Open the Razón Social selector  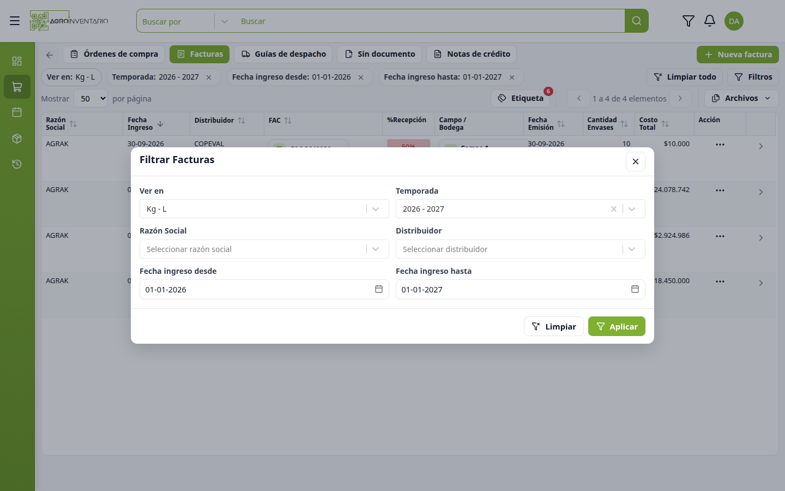click(264, 249)
